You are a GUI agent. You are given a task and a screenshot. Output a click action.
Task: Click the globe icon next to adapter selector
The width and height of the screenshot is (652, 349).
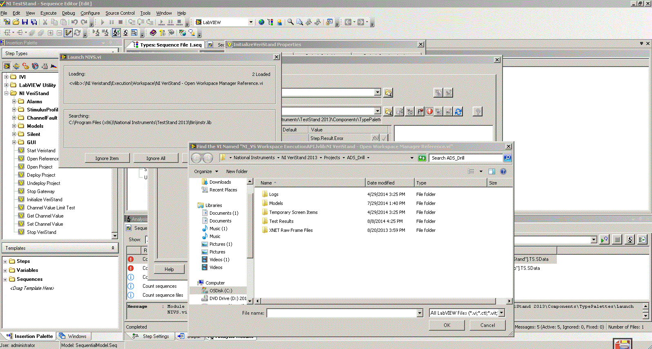coord(261,22)
